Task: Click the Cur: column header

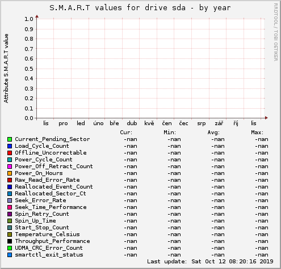Action: [x=126, y=133]
